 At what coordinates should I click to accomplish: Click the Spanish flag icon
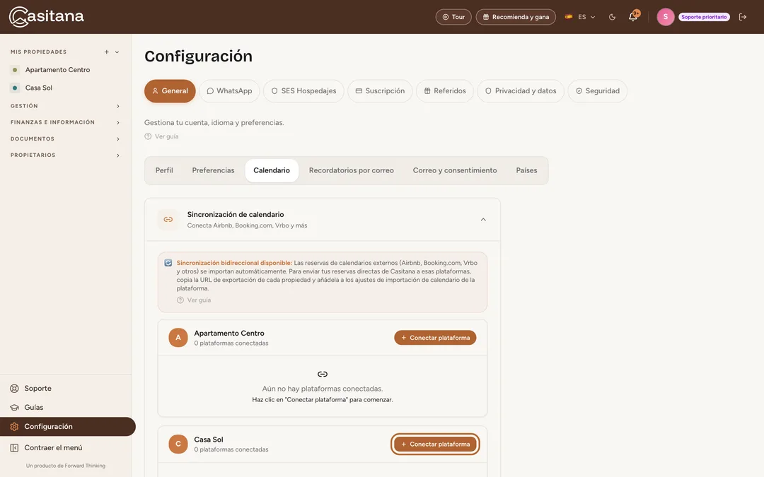(x=569, y=17)
